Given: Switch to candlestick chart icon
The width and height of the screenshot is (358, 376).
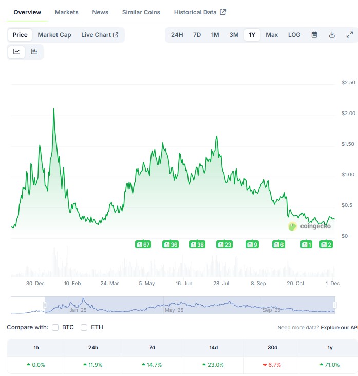Looking at the screenshot, I should (x=34, y=51).
